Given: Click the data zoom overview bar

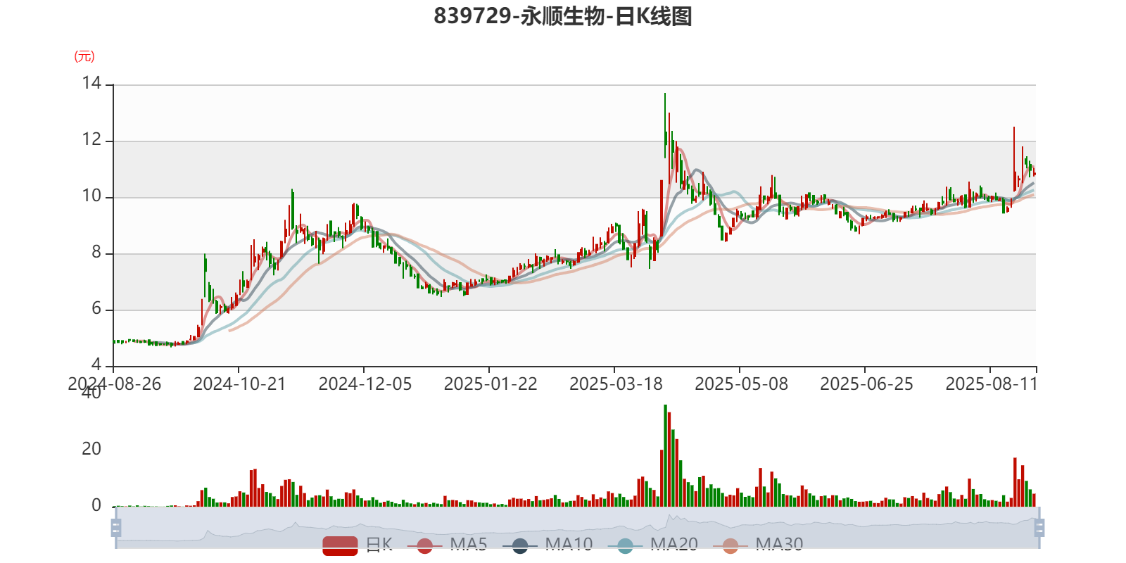Looking at the screenshot, I should (577, 528).
